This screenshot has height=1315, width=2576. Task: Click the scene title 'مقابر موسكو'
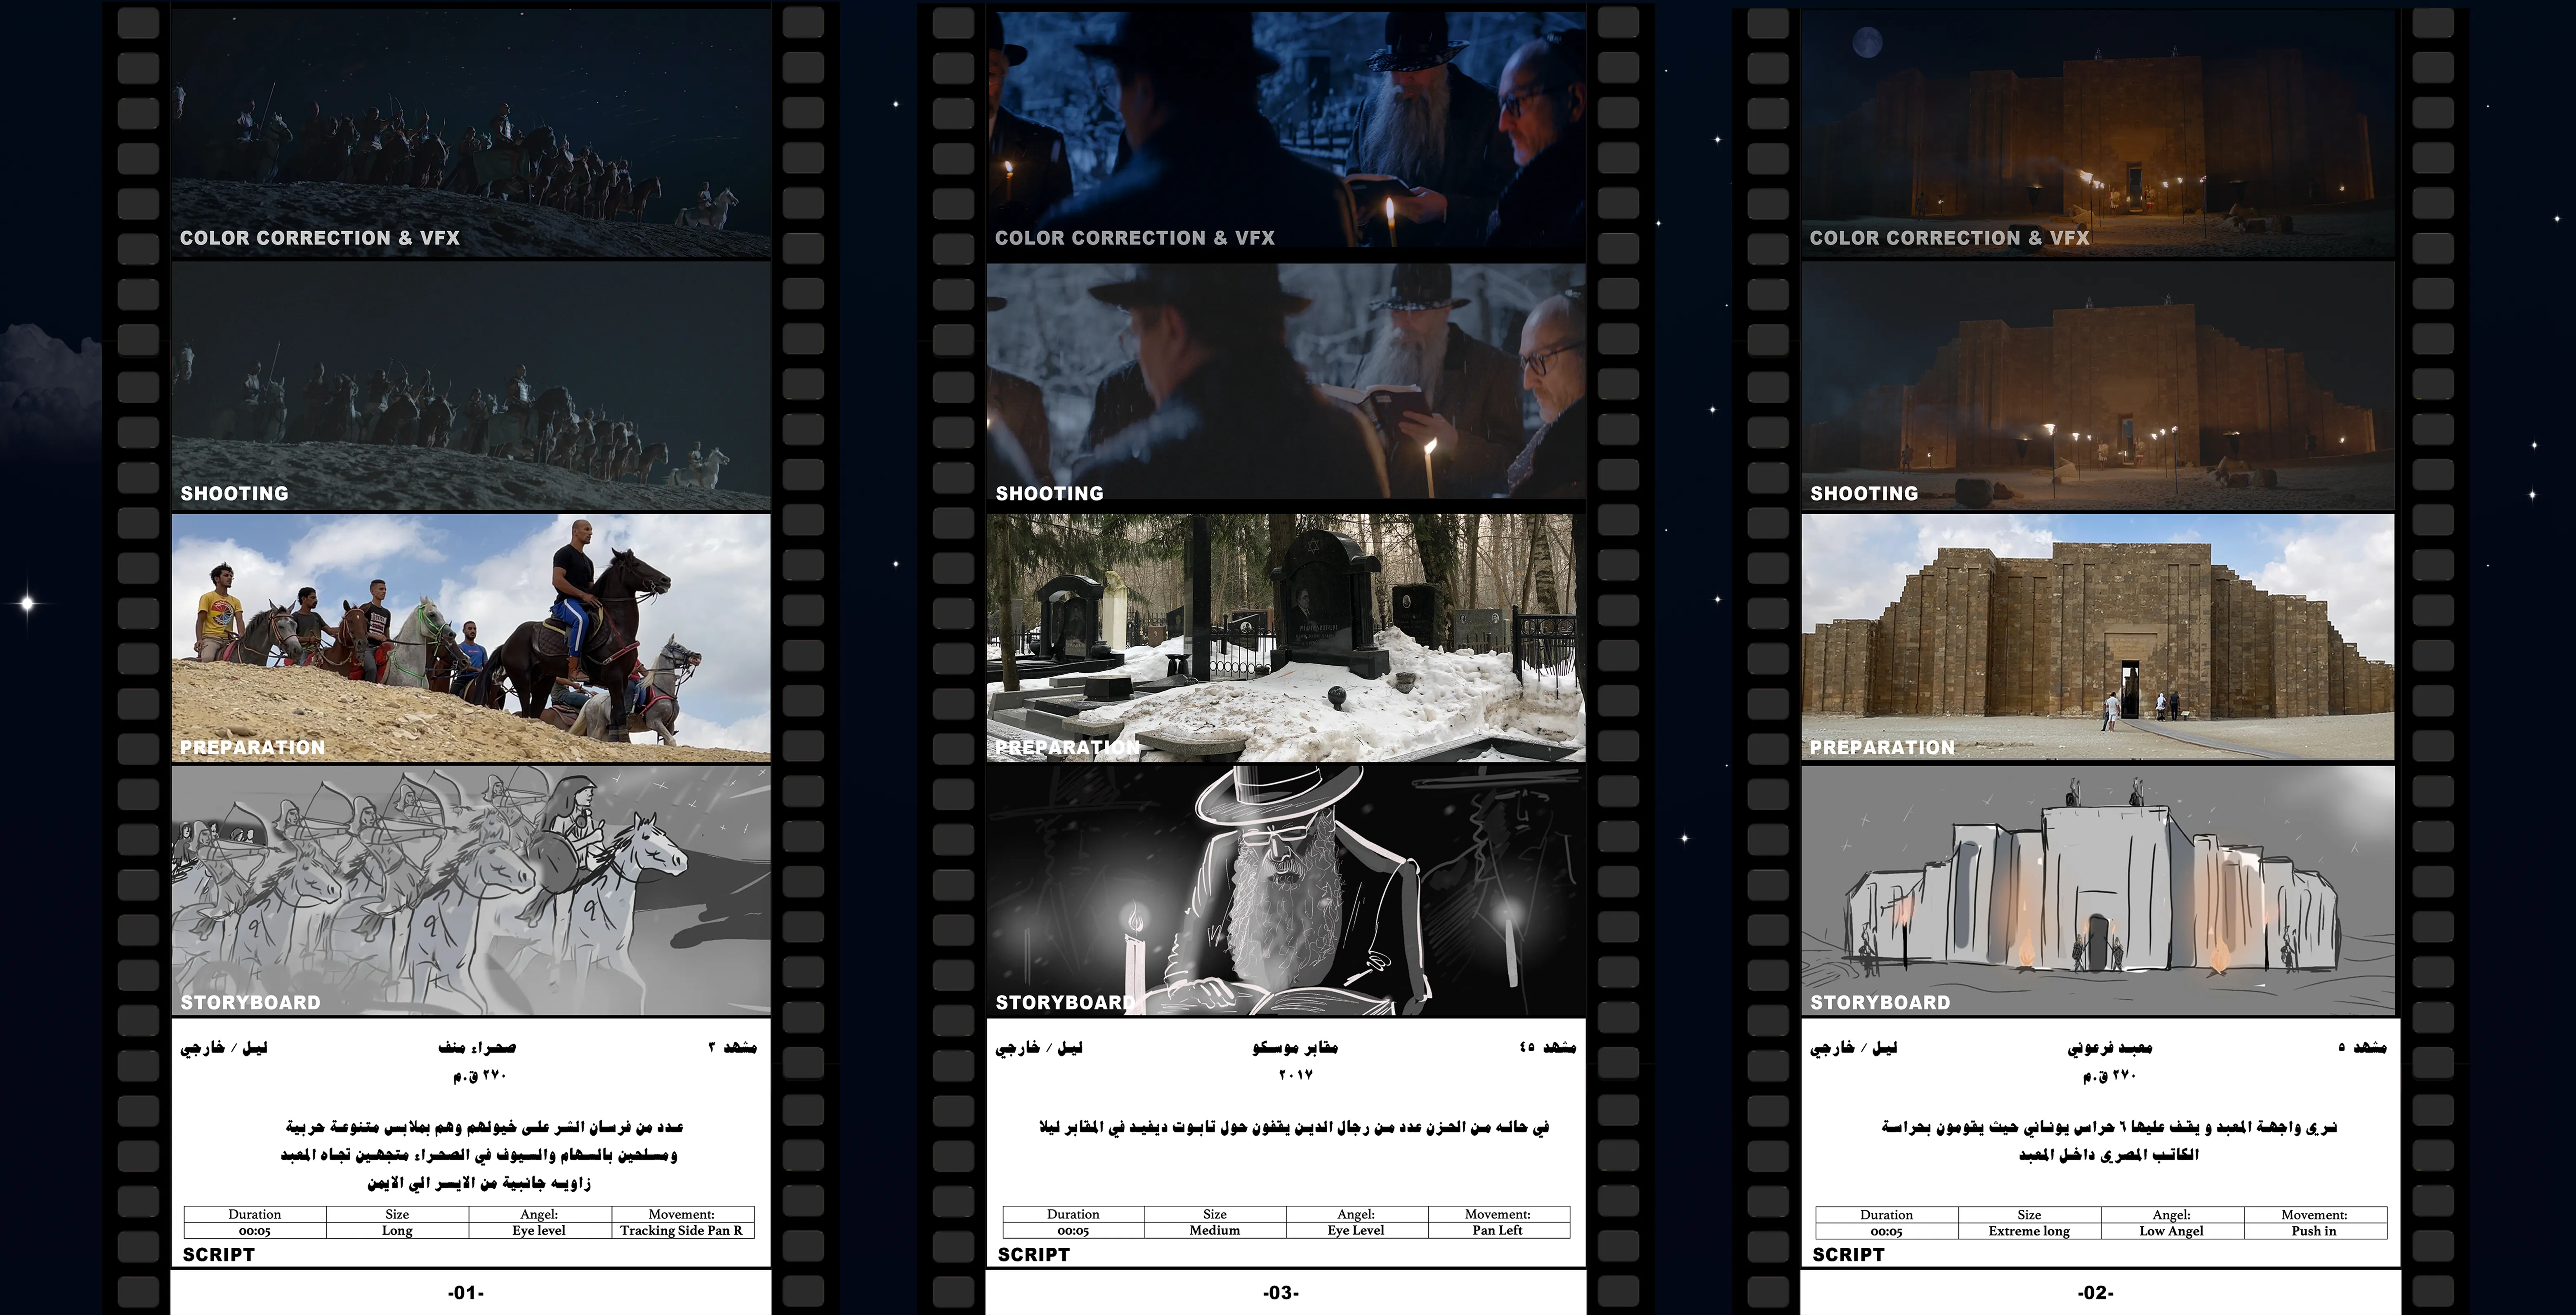tap(1295, 1047)
